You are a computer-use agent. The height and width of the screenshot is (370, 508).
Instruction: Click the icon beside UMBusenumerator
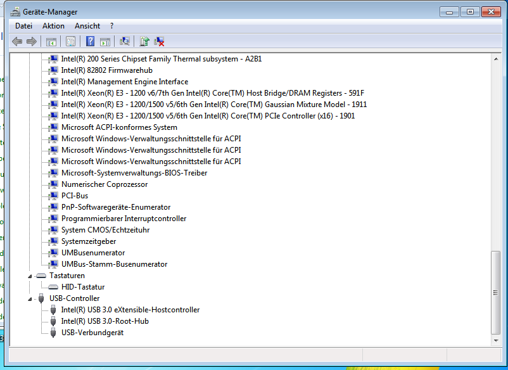[x=53, y=253]
